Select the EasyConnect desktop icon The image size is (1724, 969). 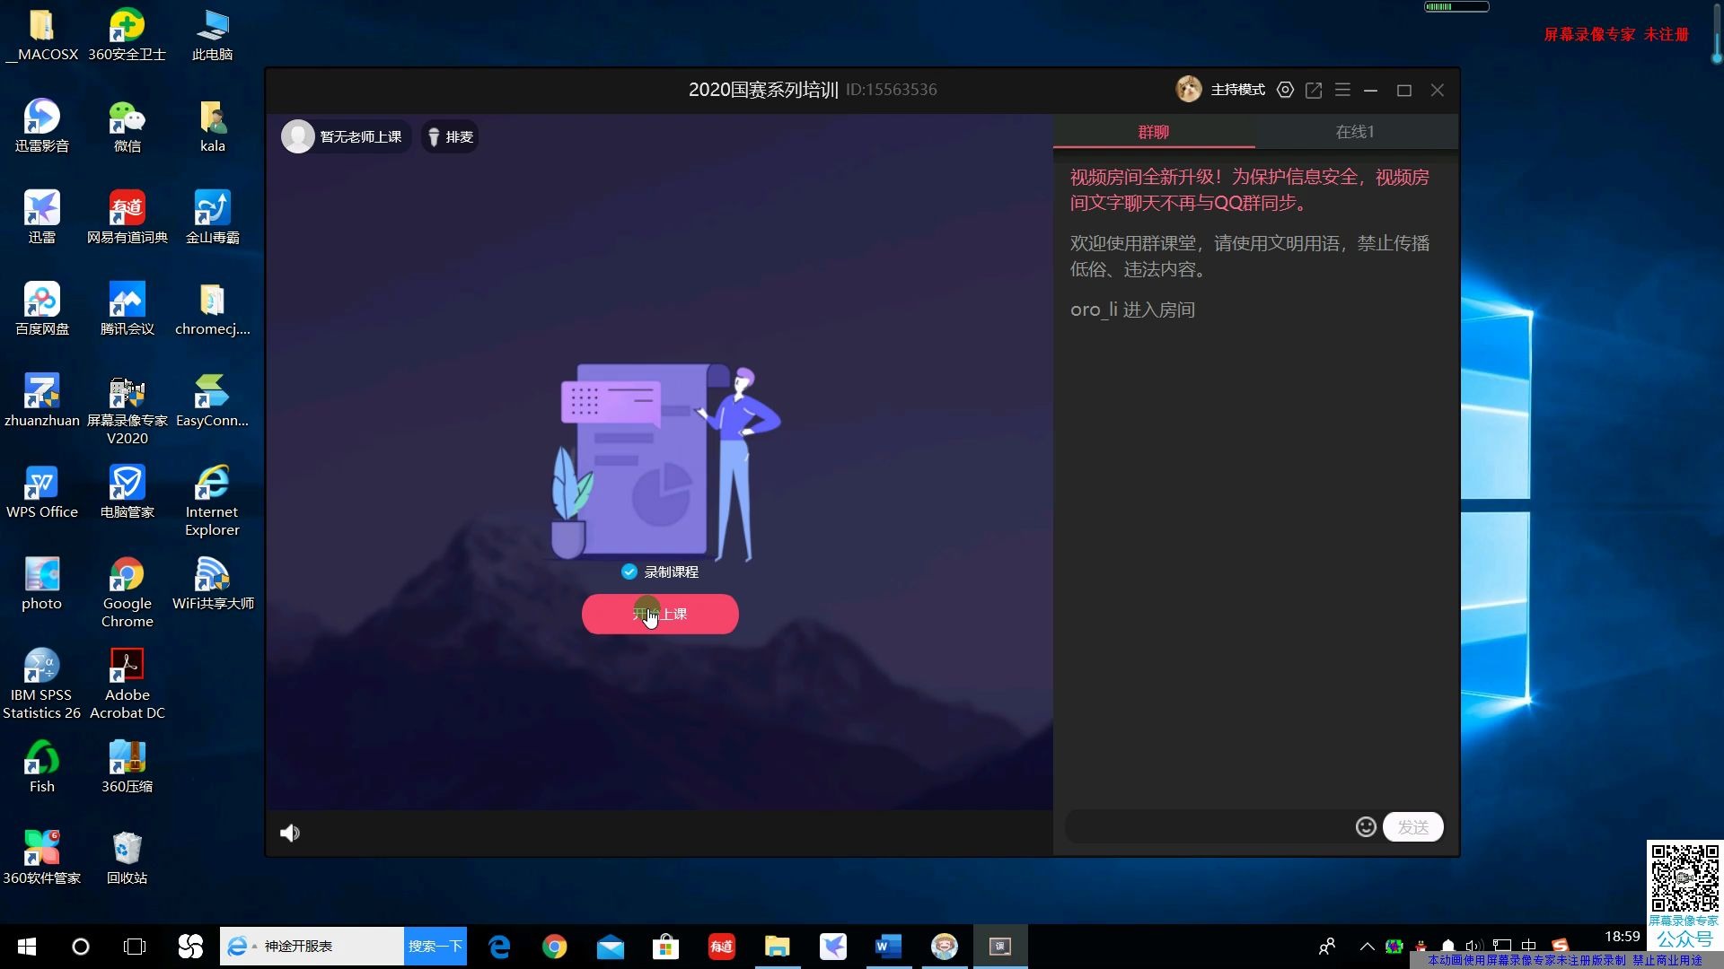212,401
